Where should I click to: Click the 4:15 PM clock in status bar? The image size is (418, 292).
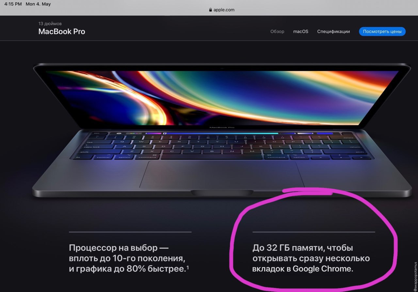pos(13,4)
